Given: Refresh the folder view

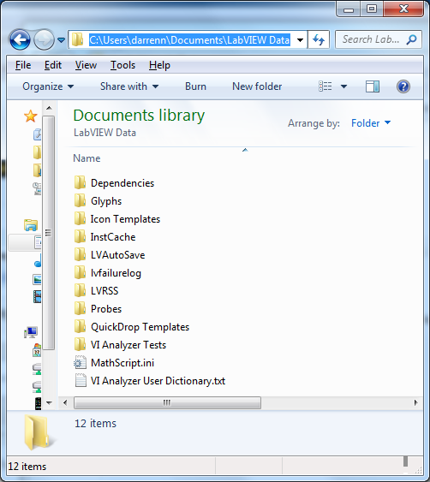Looking at the screenshot, I should (319, 39).
